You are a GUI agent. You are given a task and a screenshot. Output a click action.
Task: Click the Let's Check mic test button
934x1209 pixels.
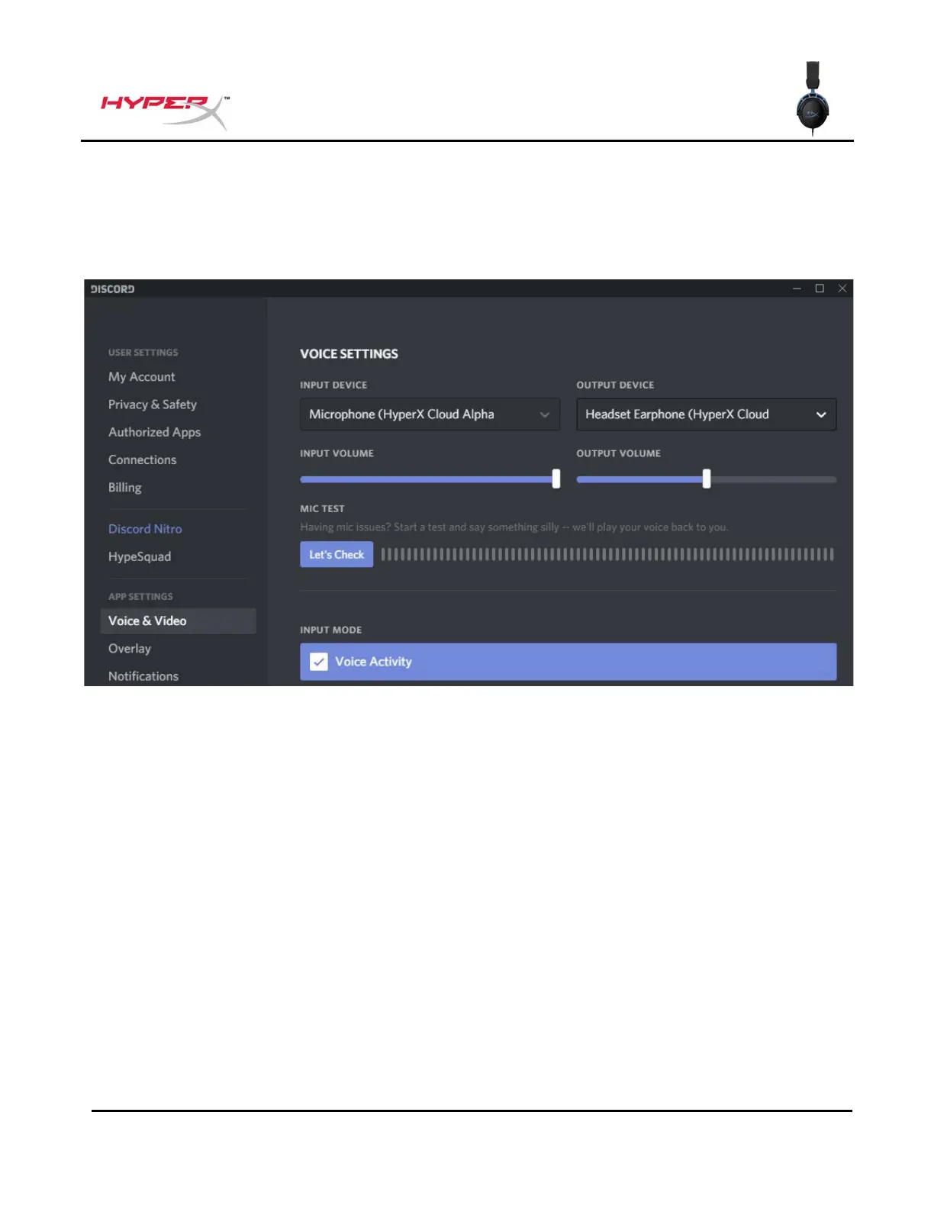337,555
